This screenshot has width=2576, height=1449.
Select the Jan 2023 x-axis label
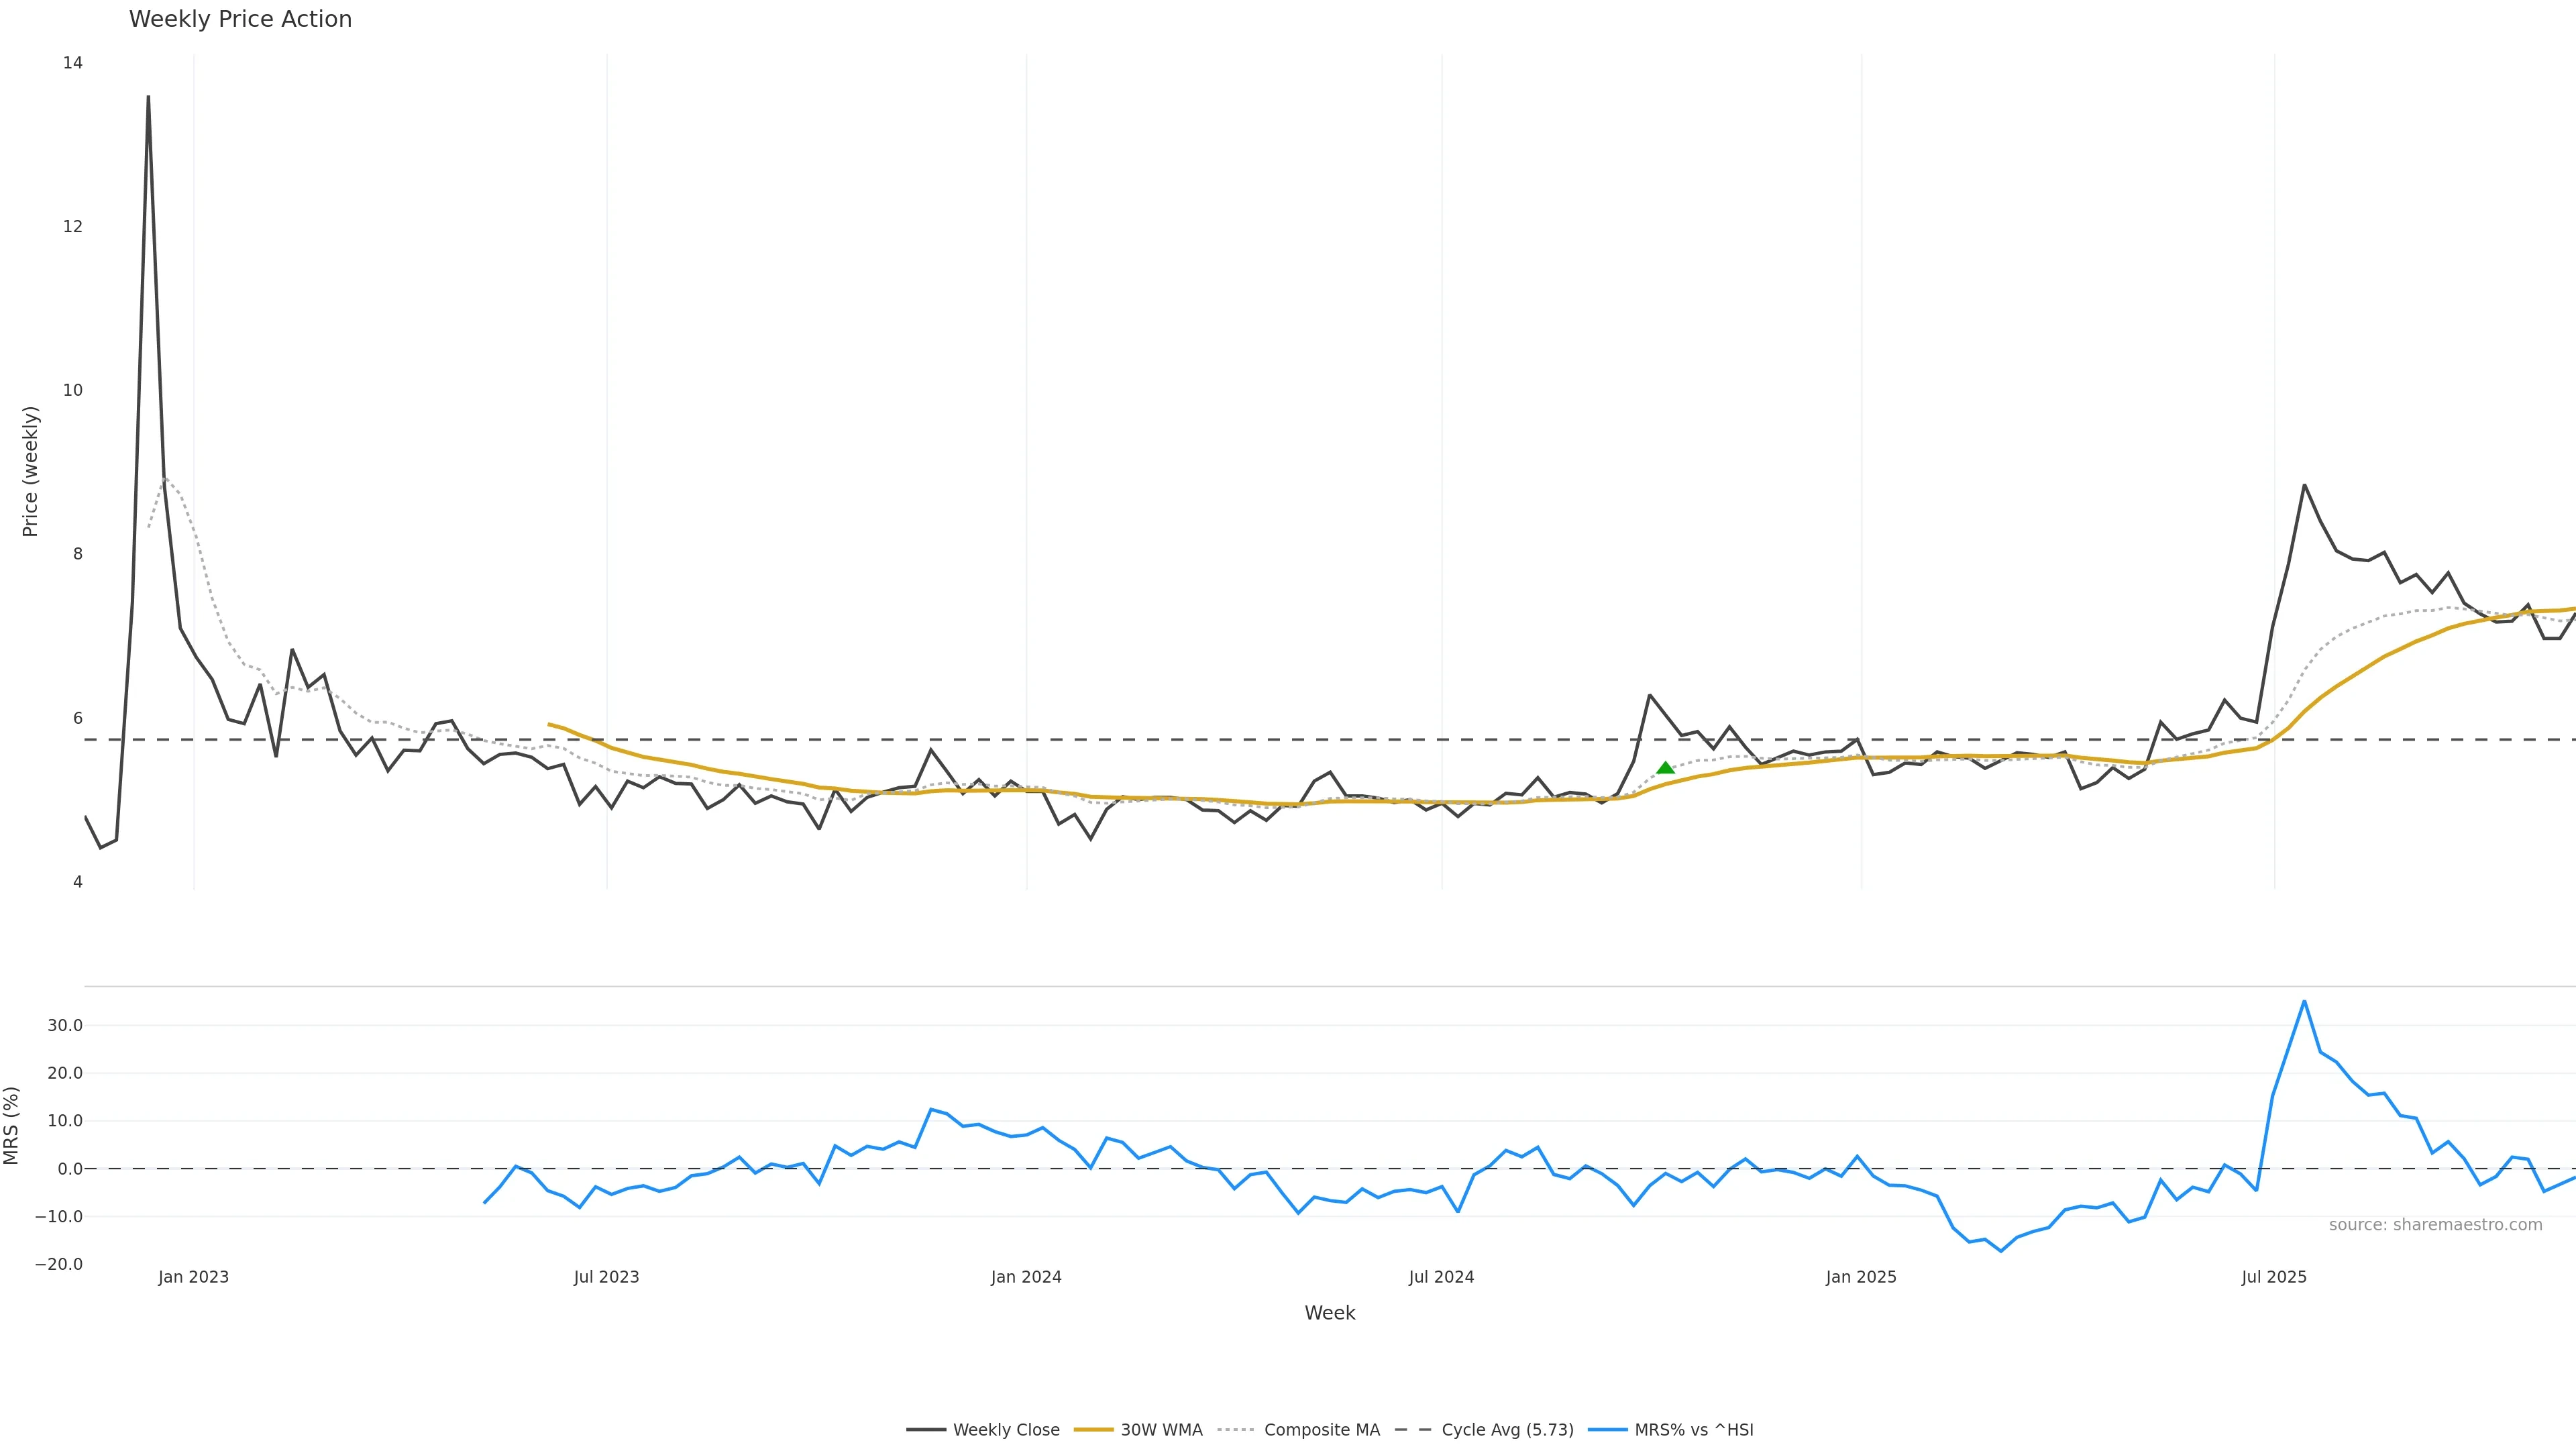click(x=193, y=1277)
